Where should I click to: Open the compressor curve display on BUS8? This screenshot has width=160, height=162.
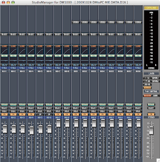click(138, 51)
